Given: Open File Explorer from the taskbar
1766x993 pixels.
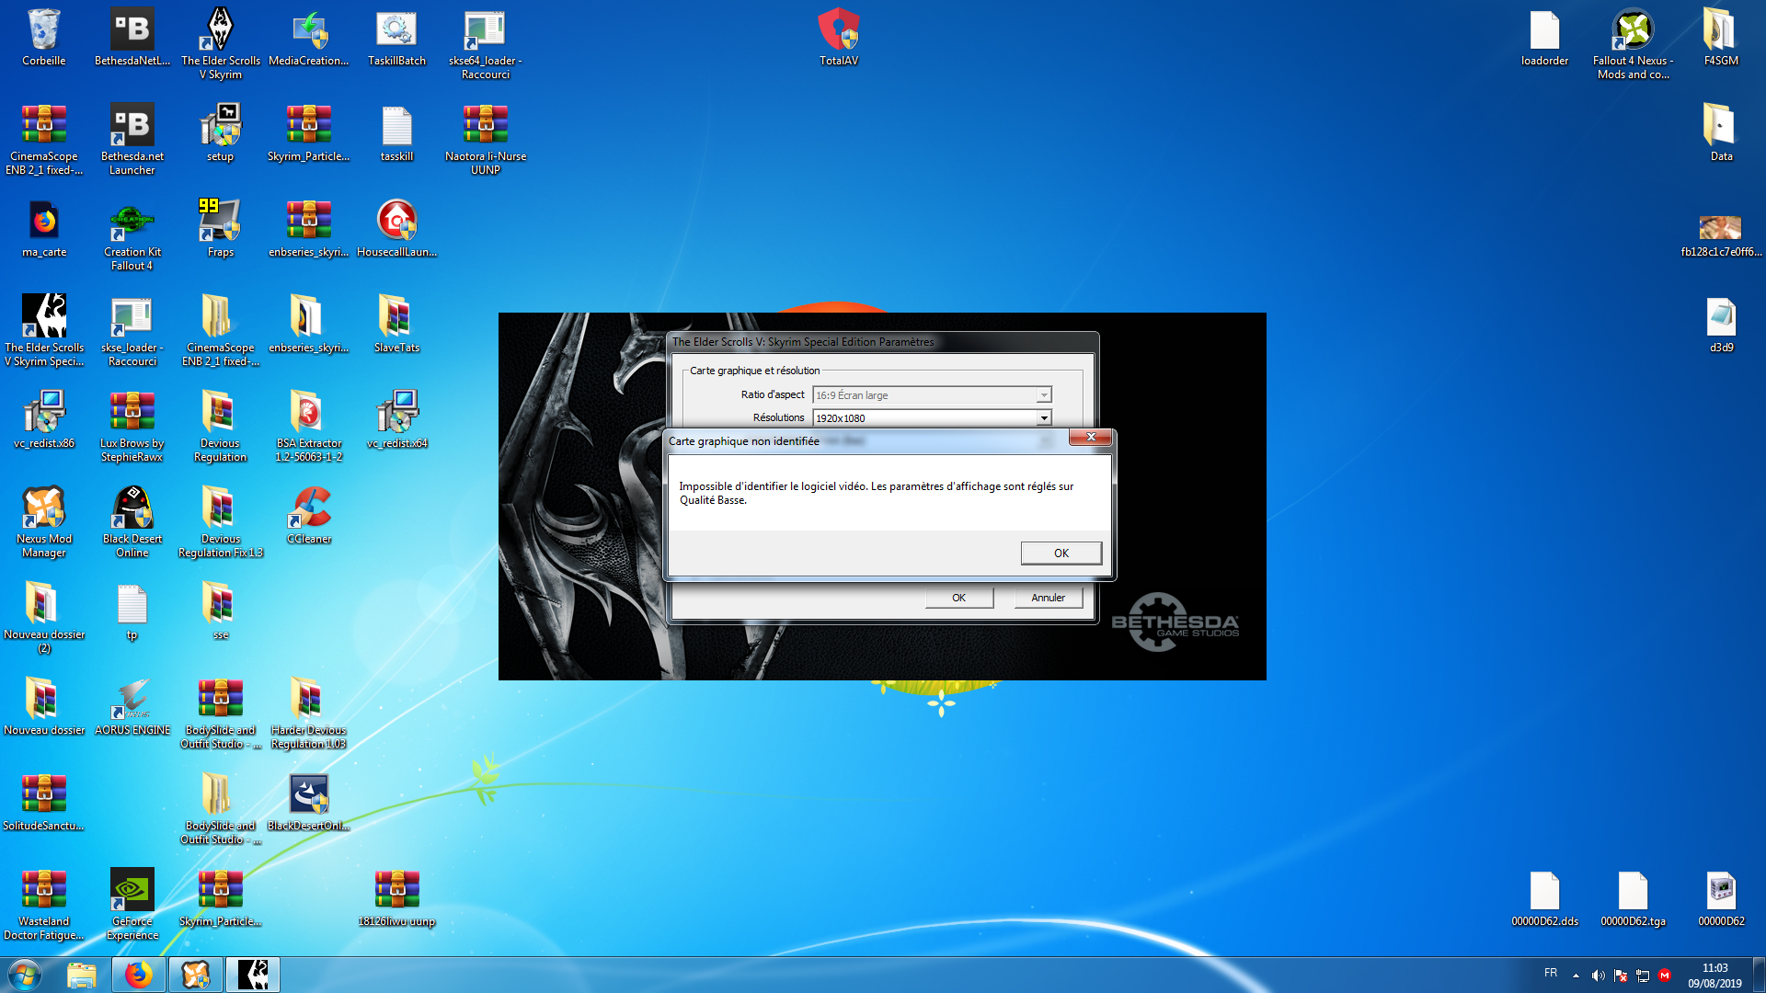Looking at the screenshot, I should [82, 975].
